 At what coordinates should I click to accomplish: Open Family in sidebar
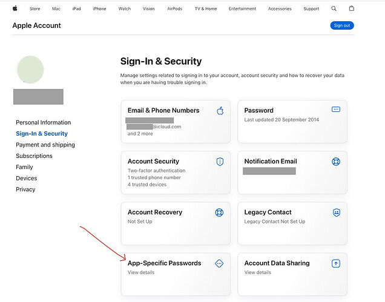24,167
